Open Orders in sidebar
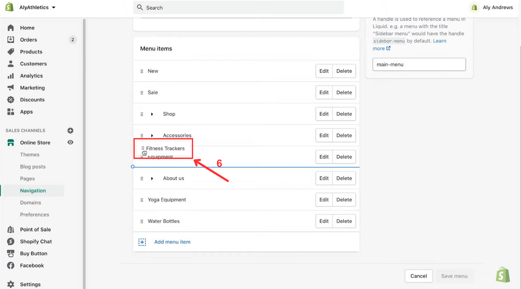Screen dimensions: 521x289 [x=29, y=40]
